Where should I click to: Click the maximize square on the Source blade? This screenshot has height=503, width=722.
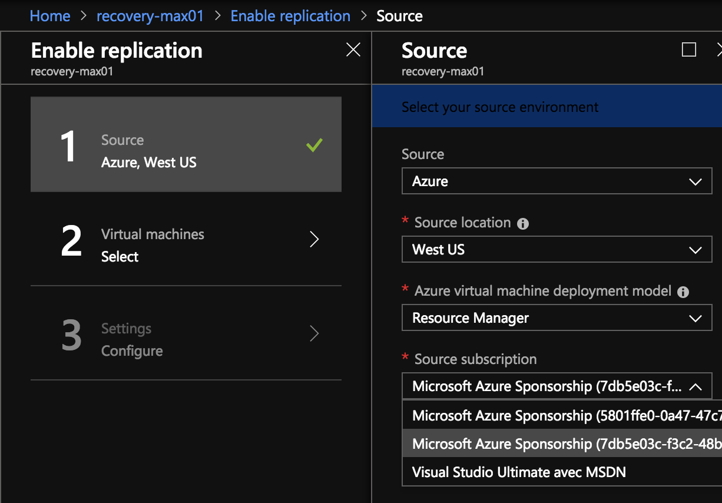click(688, 50)
